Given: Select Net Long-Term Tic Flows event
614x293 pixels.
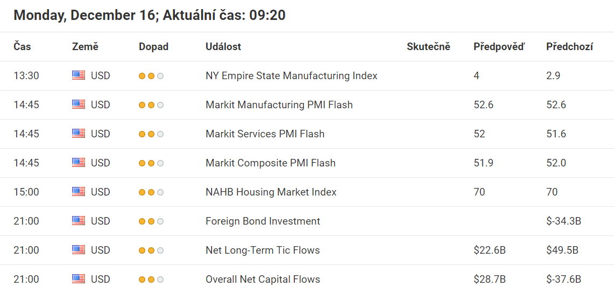Looking at the screenshot, I should [x=263, y=250].
